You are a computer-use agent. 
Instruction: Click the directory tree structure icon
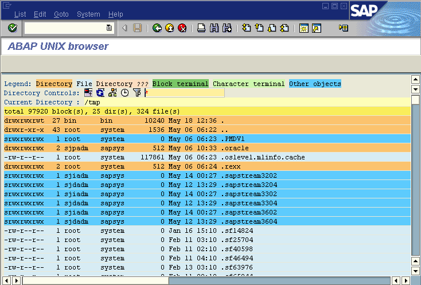point(112,93)
